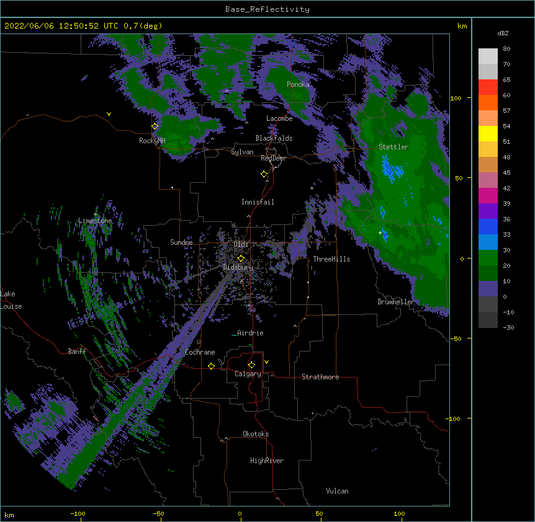Select the Lacombe label on map

[x=279, y=118]
